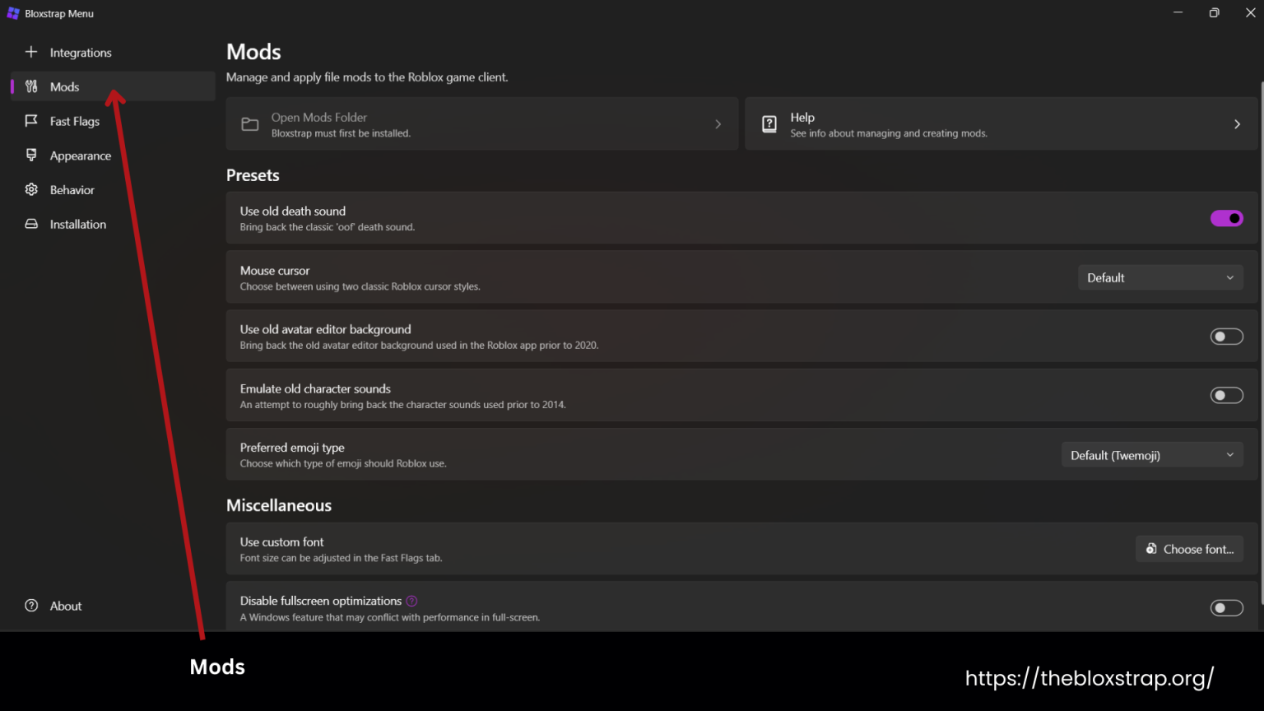Click the Appearance paint icon
The width and height of the screenshot is (1264, 711).
coord(31,156)
